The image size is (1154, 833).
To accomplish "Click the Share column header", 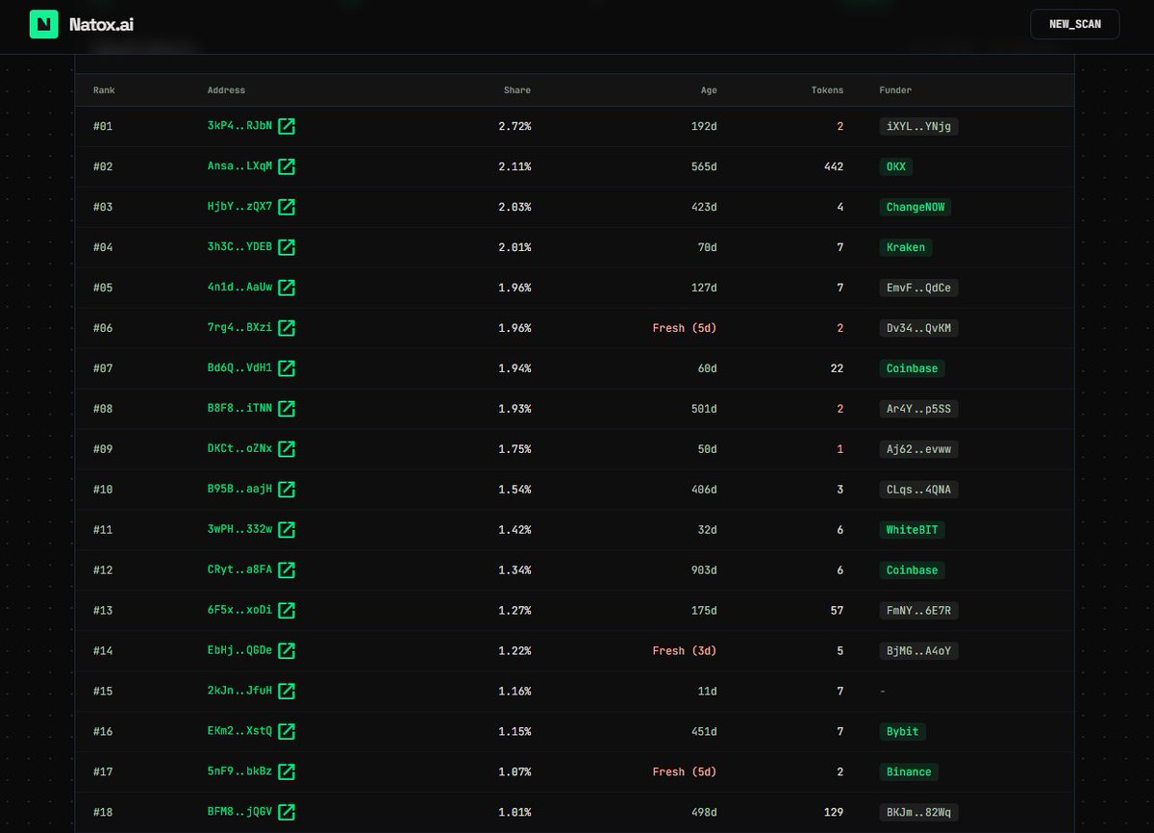I will [517, 90].
